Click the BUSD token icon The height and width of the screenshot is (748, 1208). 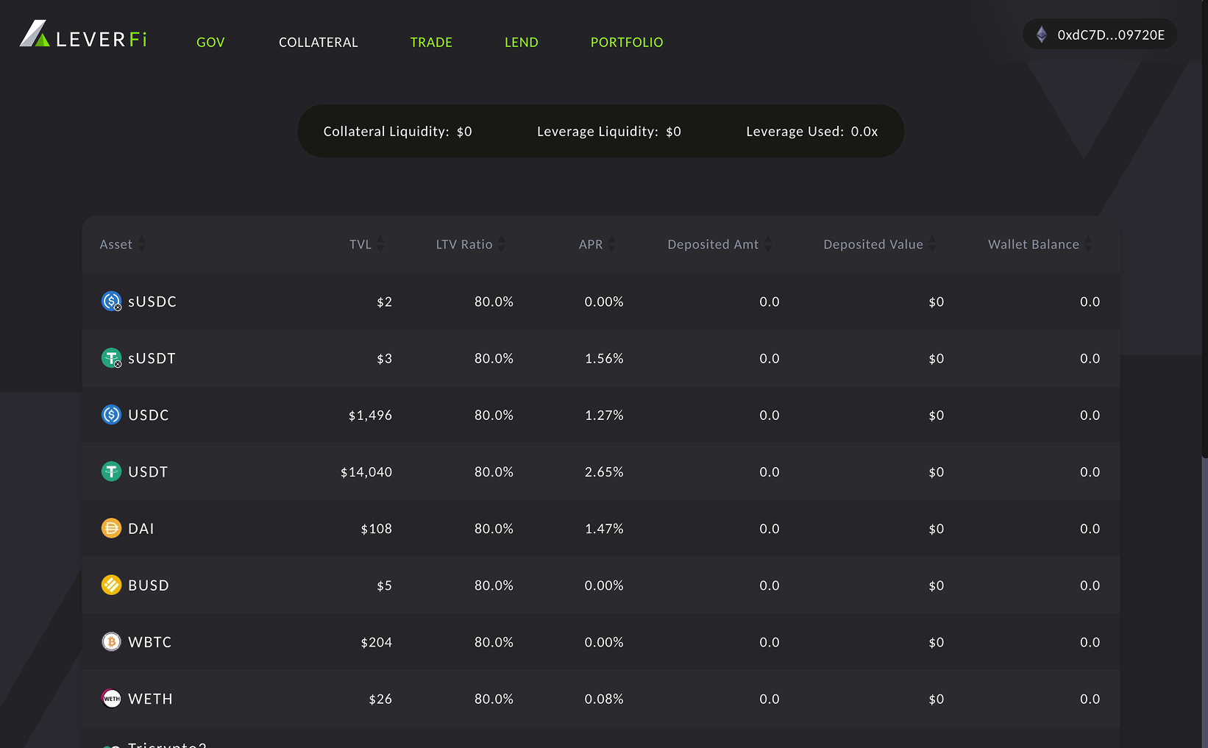pyautogui.click(x=111, y=585)
